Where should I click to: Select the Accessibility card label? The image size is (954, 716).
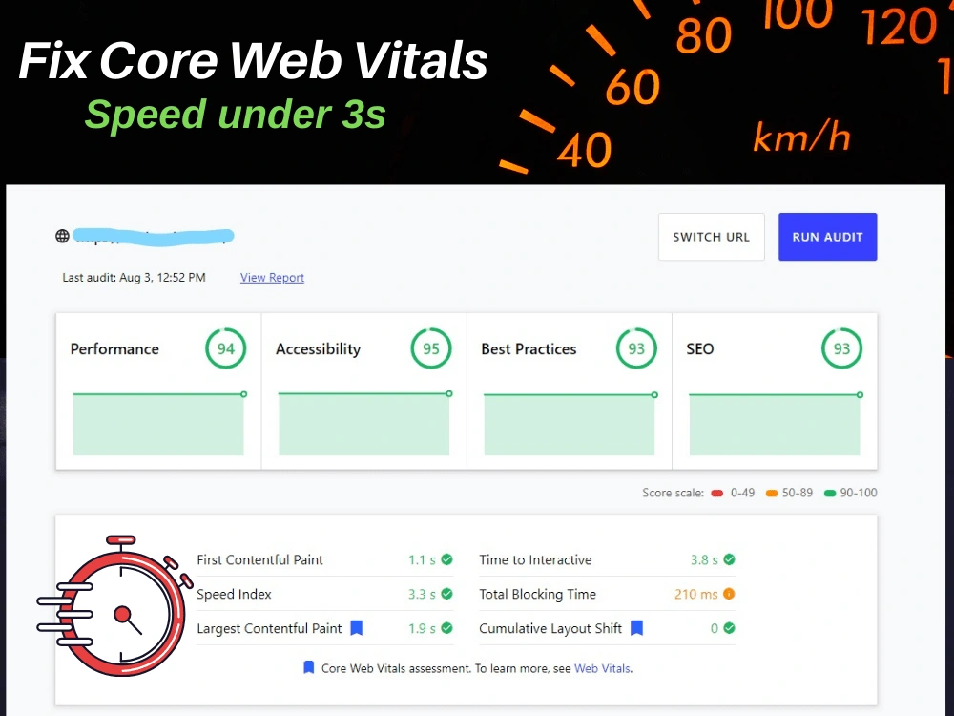(x=319, y=348)
